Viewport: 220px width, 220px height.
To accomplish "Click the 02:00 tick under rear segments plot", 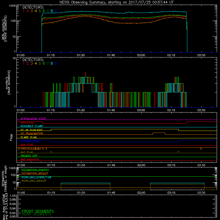I will pos(141,110).
